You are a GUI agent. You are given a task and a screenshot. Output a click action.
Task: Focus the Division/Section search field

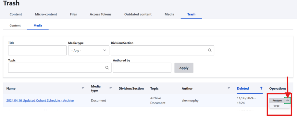click(162, 50)
